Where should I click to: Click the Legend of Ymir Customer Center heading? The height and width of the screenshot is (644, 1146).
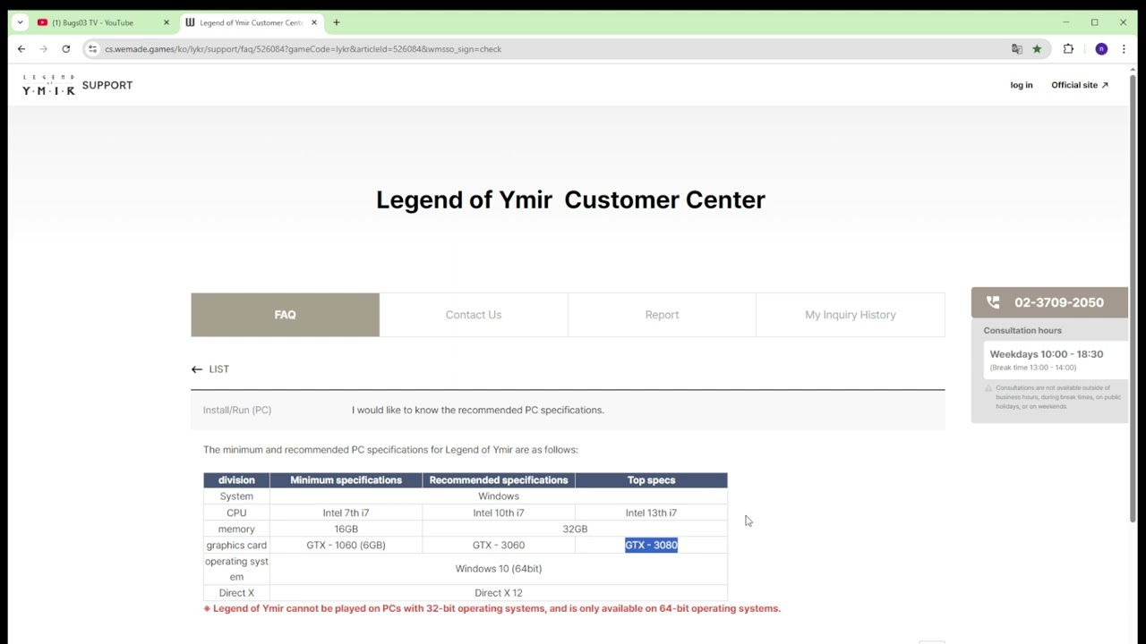(x=570, y=199)
